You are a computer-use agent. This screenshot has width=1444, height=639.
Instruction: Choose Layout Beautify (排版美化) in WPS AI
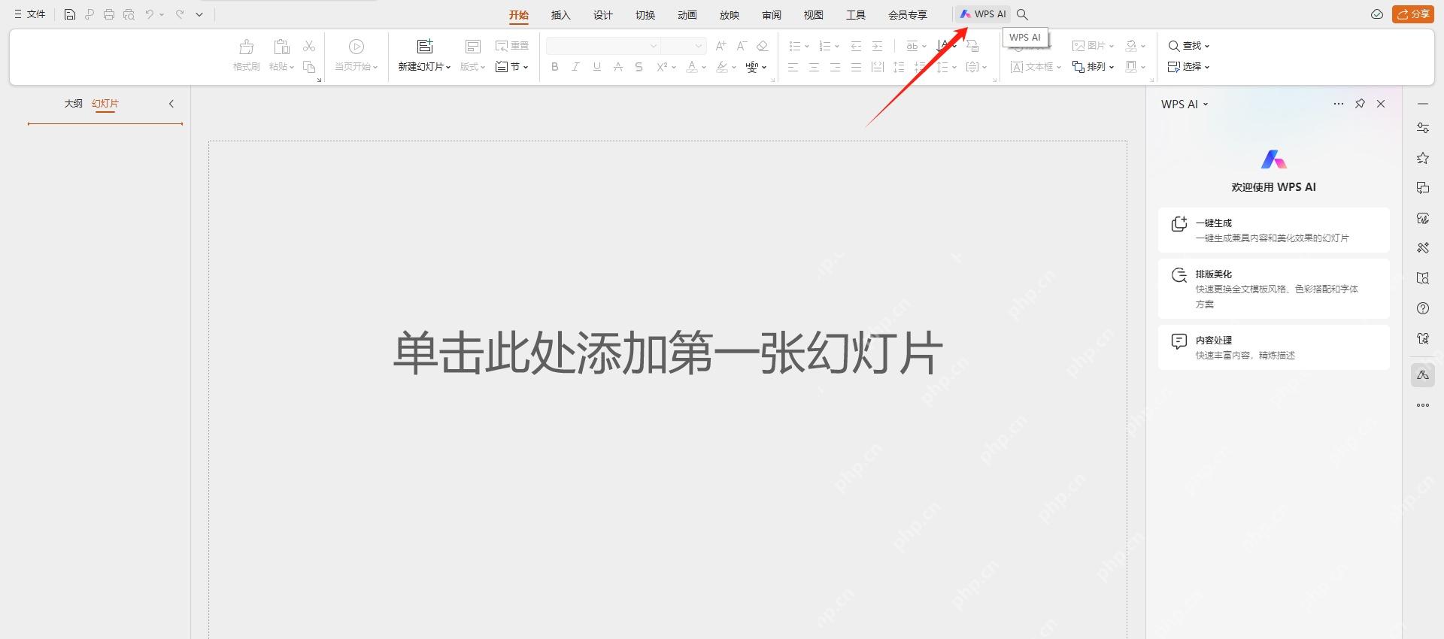(1274, 289)
